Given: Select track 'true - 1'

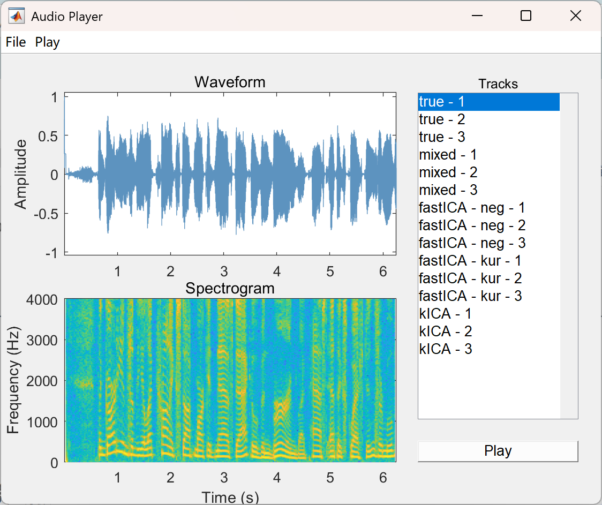Looking at the screenshot, I should coord(489,102).
